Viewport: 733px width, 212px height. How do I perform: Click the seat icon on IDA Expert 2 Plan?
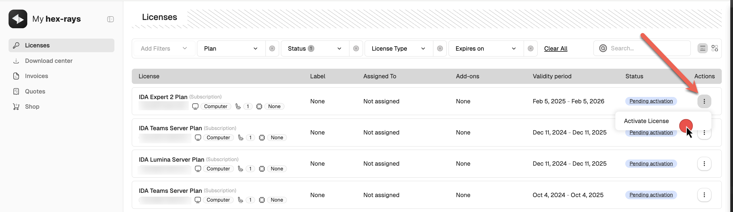(x=238, y=106)
